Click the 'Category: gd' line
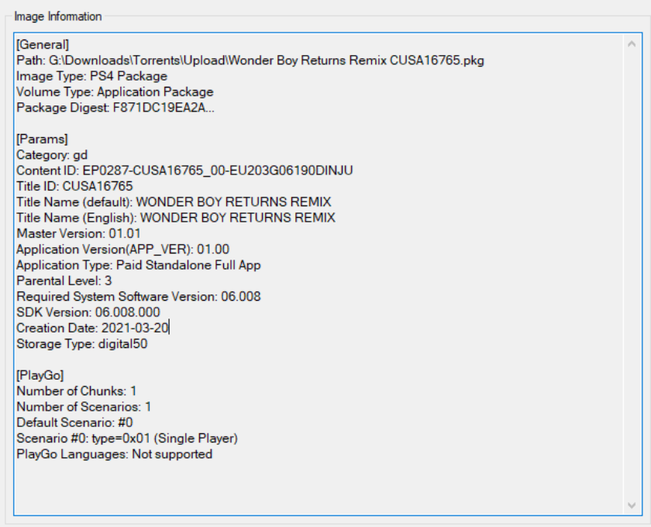Viewport: 651px width, 527px height. tap(52, 155)
